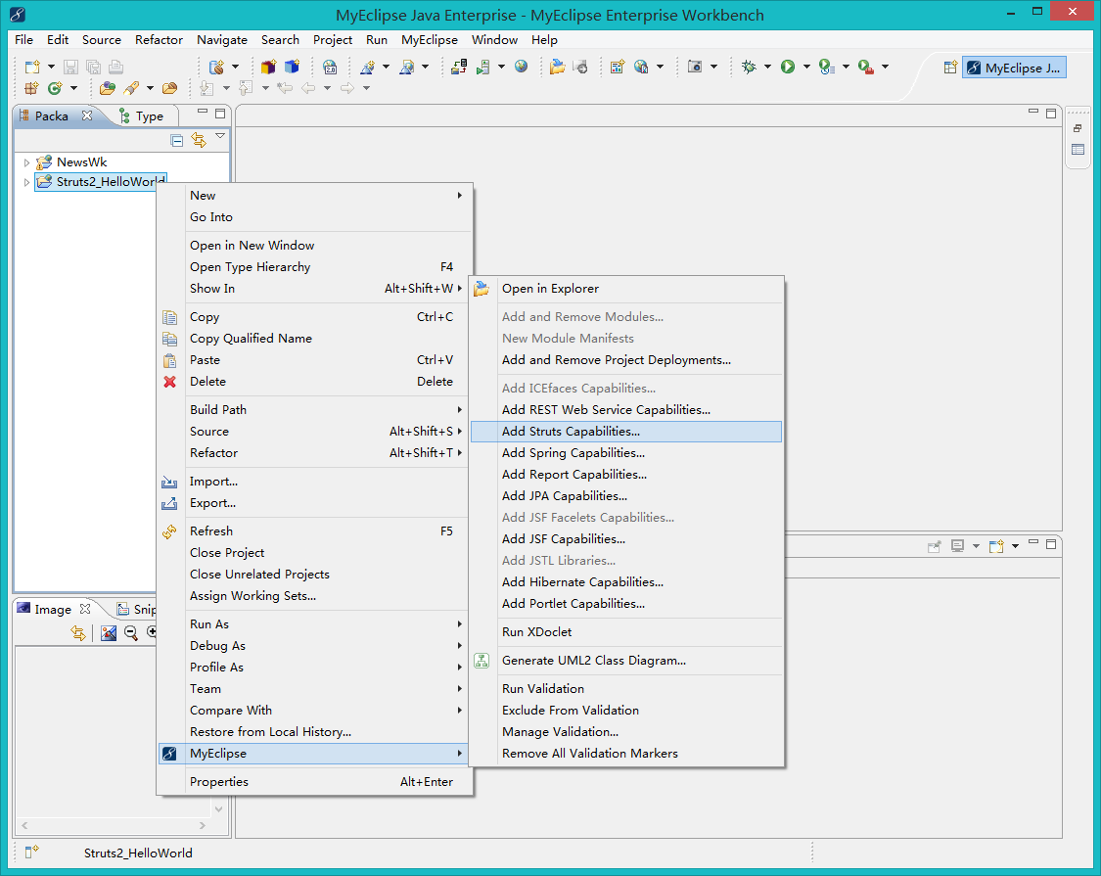
Task: Open dropdown arrow beside Run icon
Action: 806,67
